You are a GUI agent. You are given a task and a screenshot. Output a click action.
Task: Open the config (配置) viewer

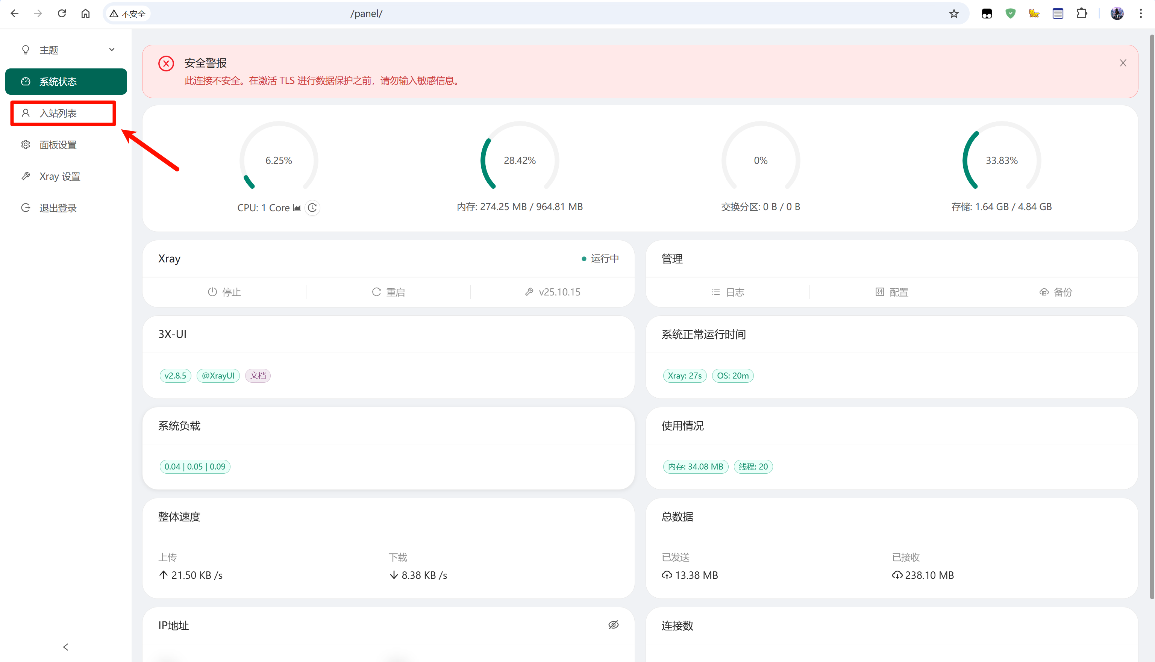[x=892, y=292]
